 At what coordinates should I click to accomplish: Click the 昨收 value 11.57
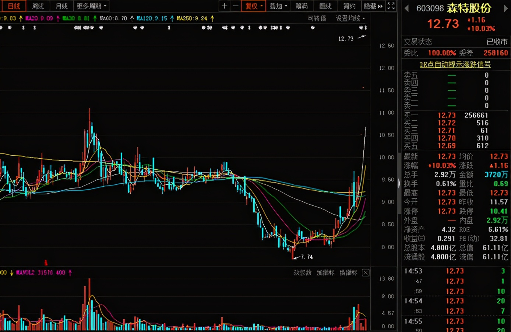pyautogui.click(x=498, y=202)
